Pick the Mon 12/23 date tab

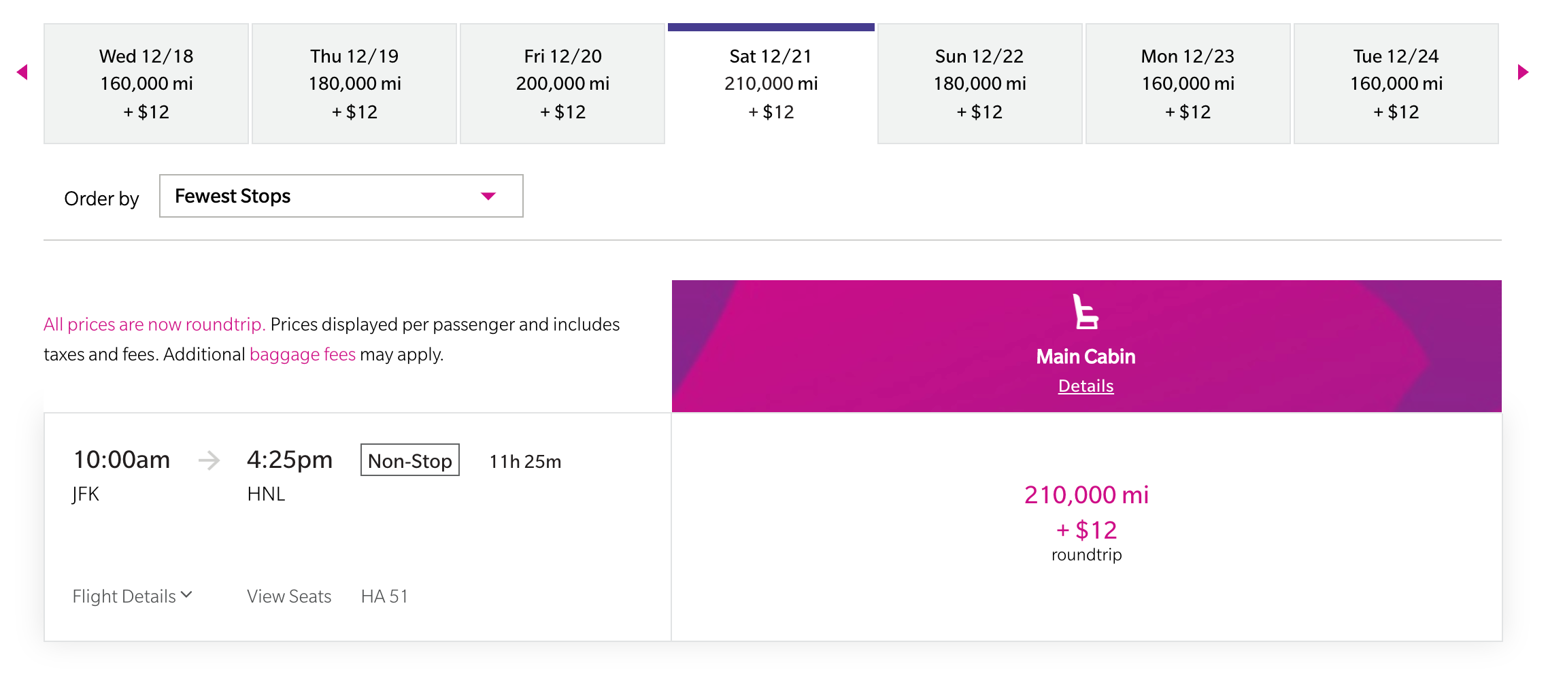point(1188,84)
